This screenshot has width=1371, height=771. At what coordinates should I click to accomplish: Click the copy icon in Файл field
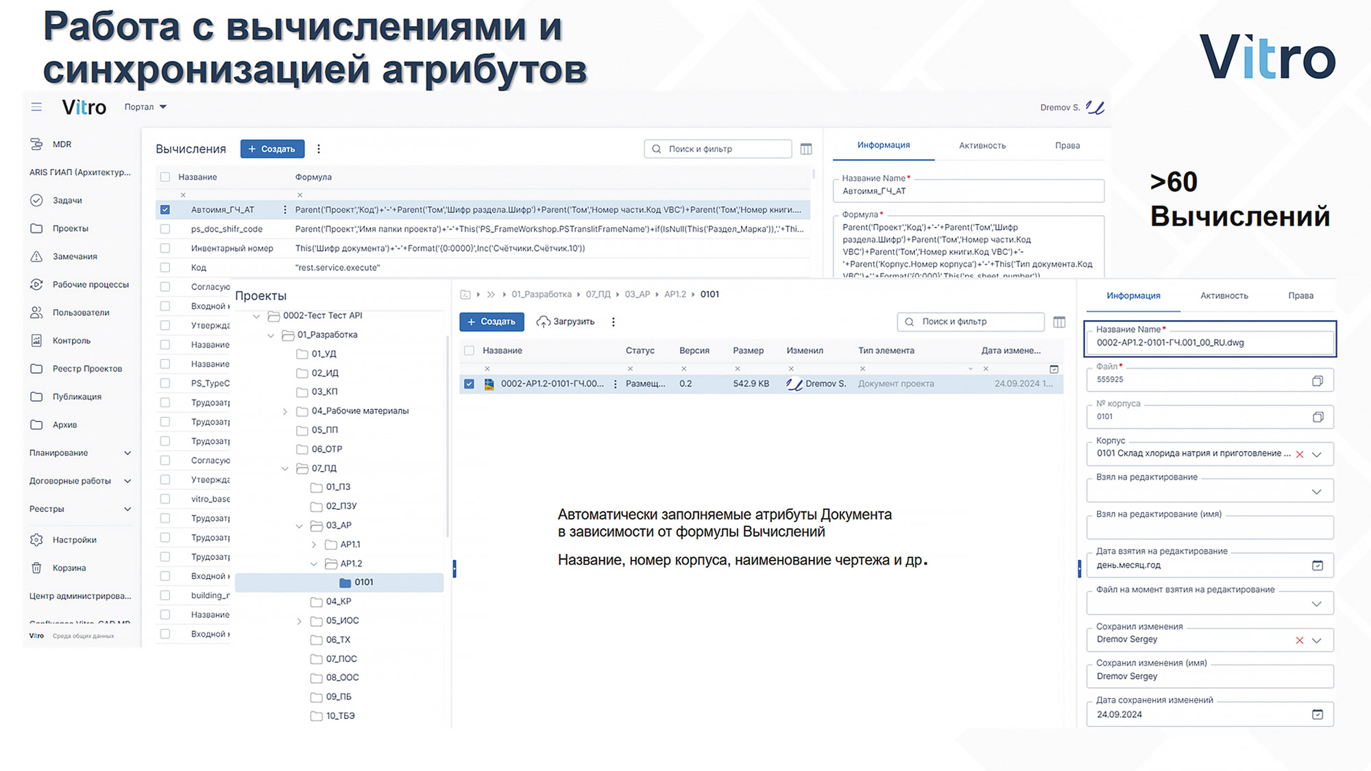pos(1317,380)
